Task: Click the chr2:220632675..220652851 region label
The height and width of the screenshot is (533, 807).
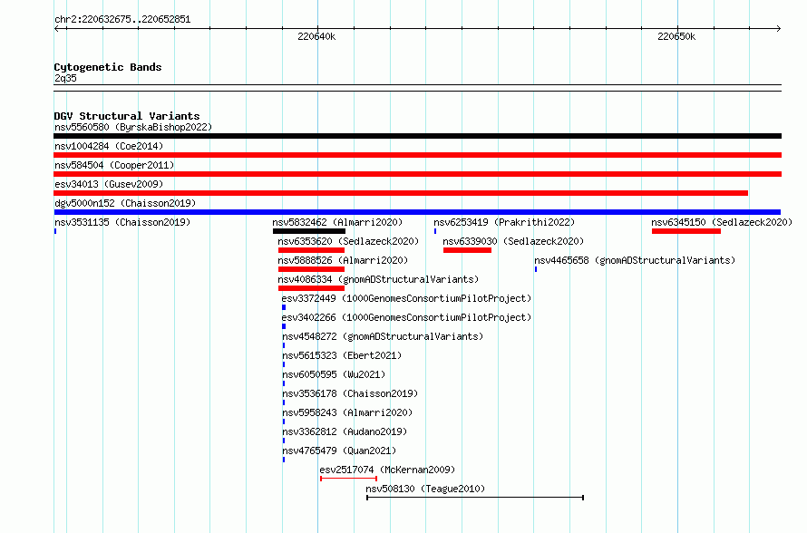Action: coord(122,20)
